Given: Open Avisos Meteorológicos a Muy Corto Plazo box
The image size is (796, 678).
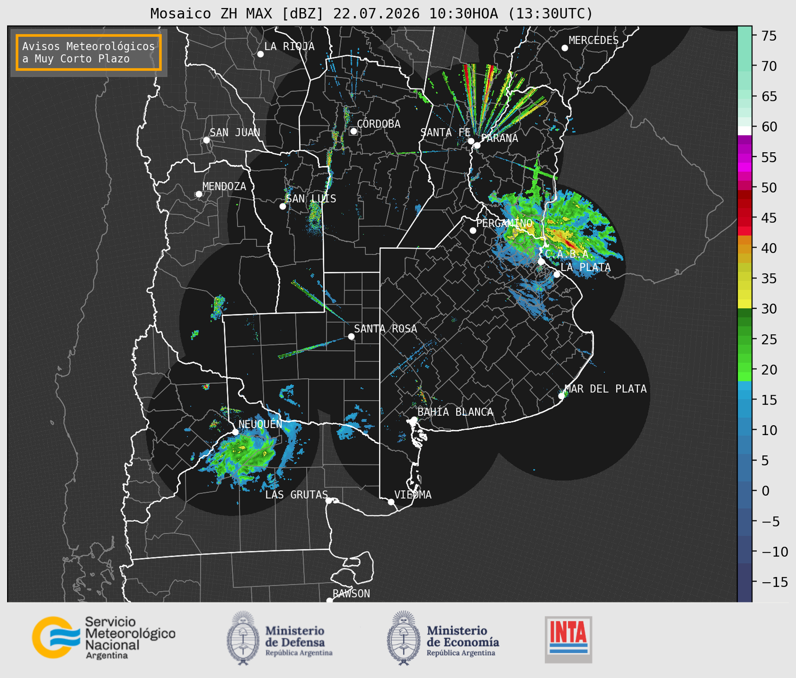Looking at the screenshot, I should coord(89,52).
